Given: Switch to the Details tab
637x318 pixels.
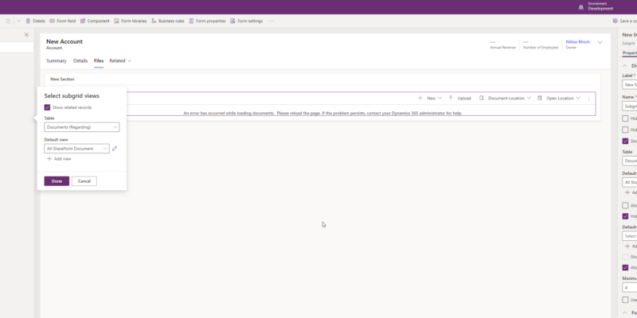Looking at the screenshot, I should tap(80, 61).
